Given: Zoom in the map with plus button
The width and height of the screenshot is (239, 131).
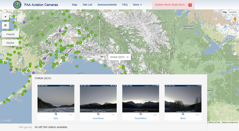Looking at the screenshot, I should tap(235, 26).
